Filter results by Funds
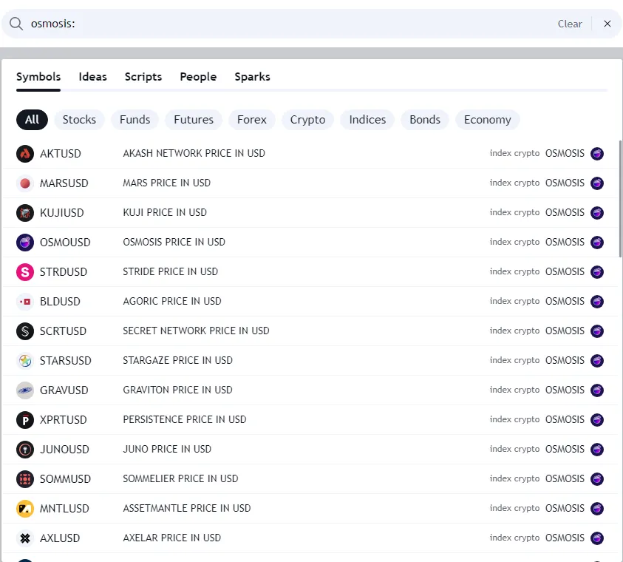Image resolution: width=623 pixels, height=562 pixels. click(135, 120)
